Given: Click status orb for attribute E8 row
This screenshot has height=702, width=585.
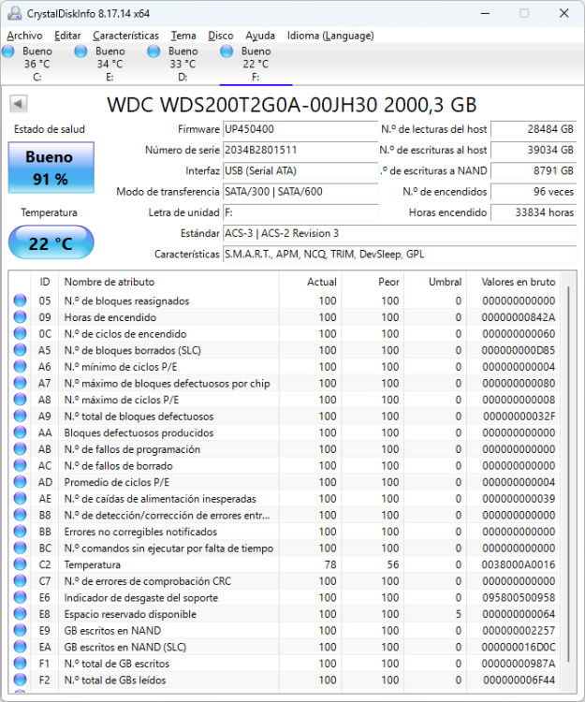Looking at the screenshot, I should point(21,614).
